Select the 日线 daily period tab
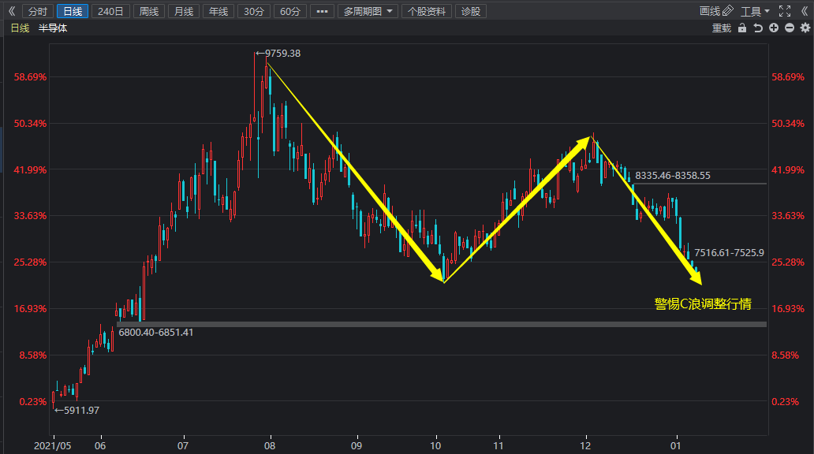 pos(73,11)
